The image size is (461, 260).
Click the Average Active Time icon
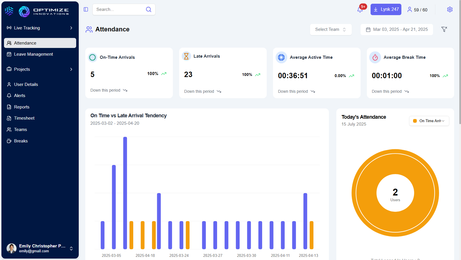281,57
